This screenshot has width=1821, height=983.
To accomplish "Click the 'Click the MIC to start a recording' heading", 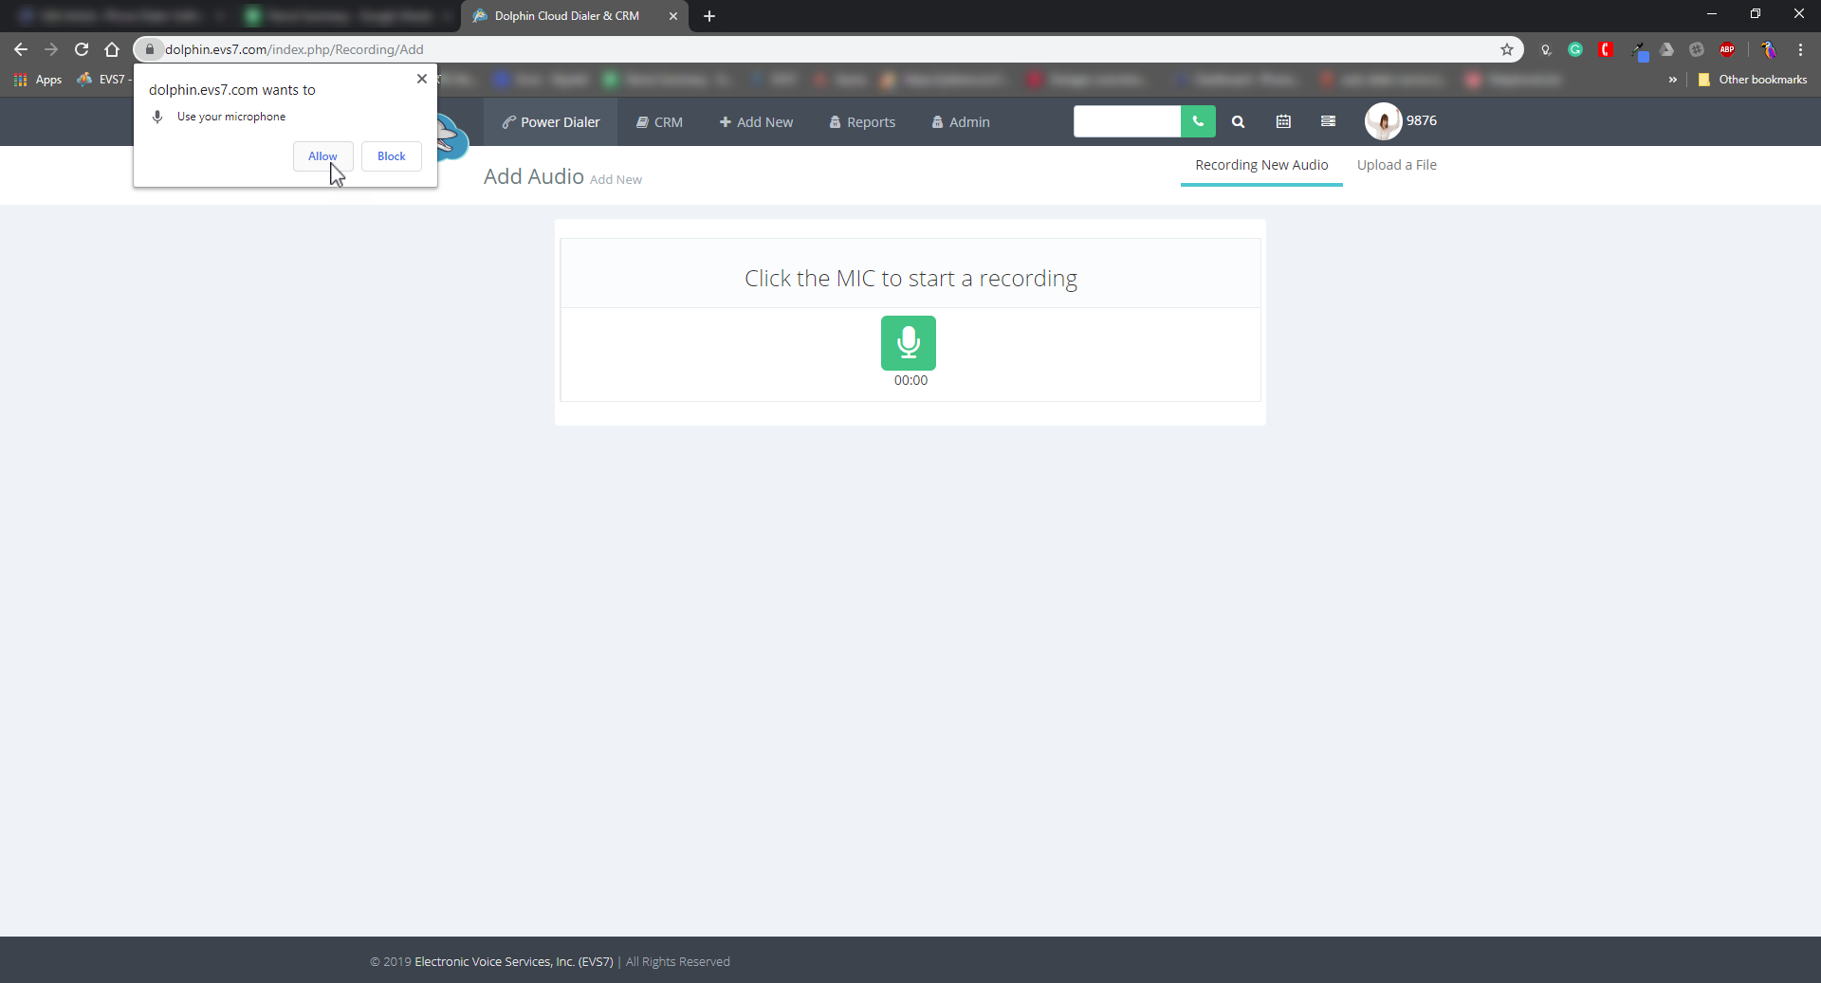I will click(910, 279).
